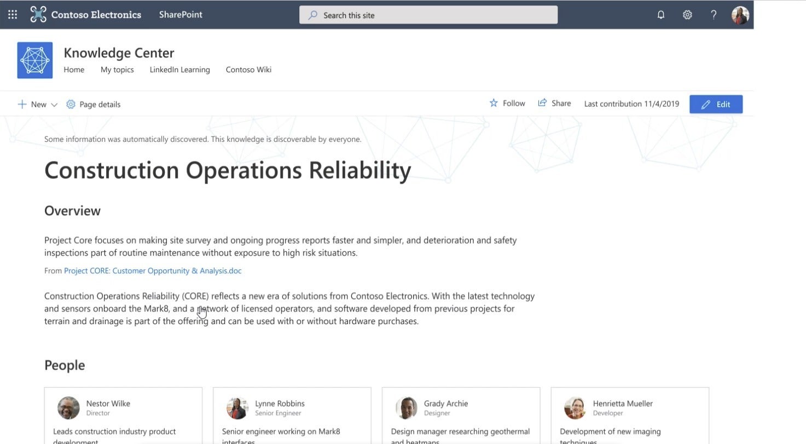Click the Last contribution 11/4/2019 text
This screenshot has height=444, width=806.
(x=631, y=103)
